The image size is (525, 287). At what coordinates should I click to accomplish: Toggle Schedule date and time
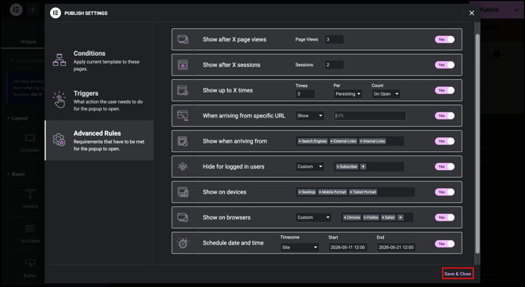pos(444,244)
